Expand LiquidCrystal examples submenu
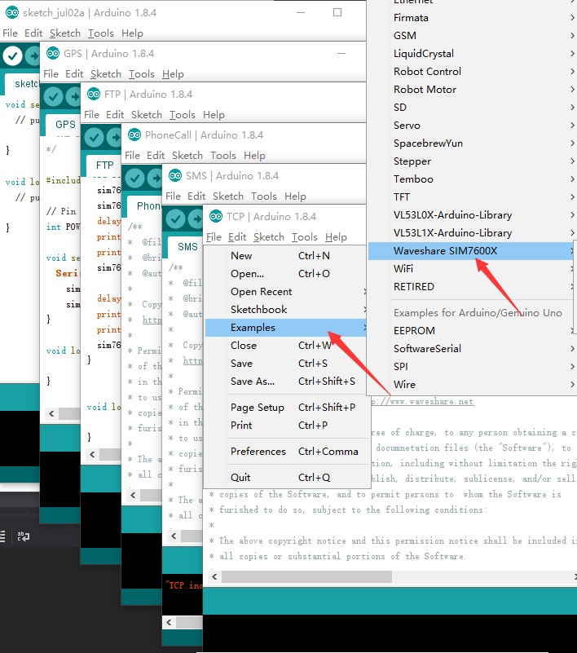 coord(472,53)
